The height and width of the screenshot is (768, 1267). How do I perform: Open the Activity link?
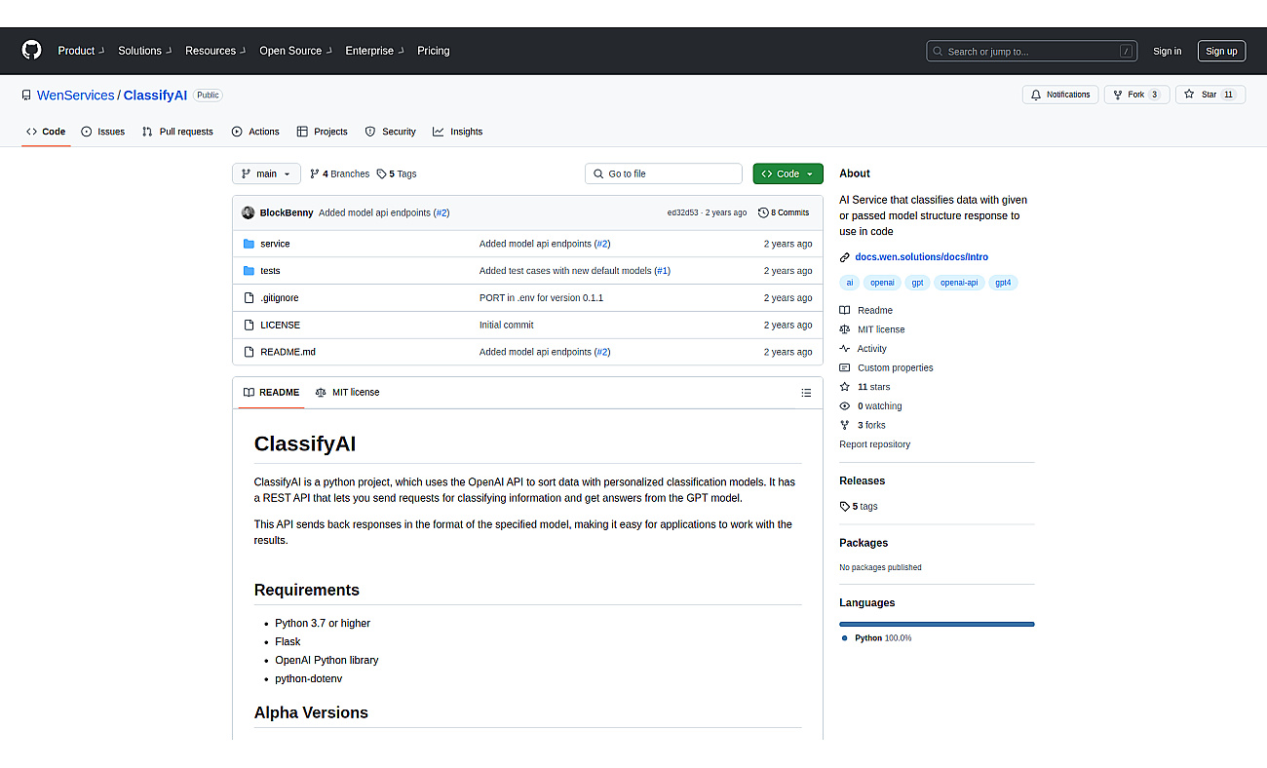pos(864,349)
